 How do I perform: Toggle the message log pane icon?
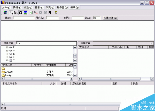click(26, 13)
